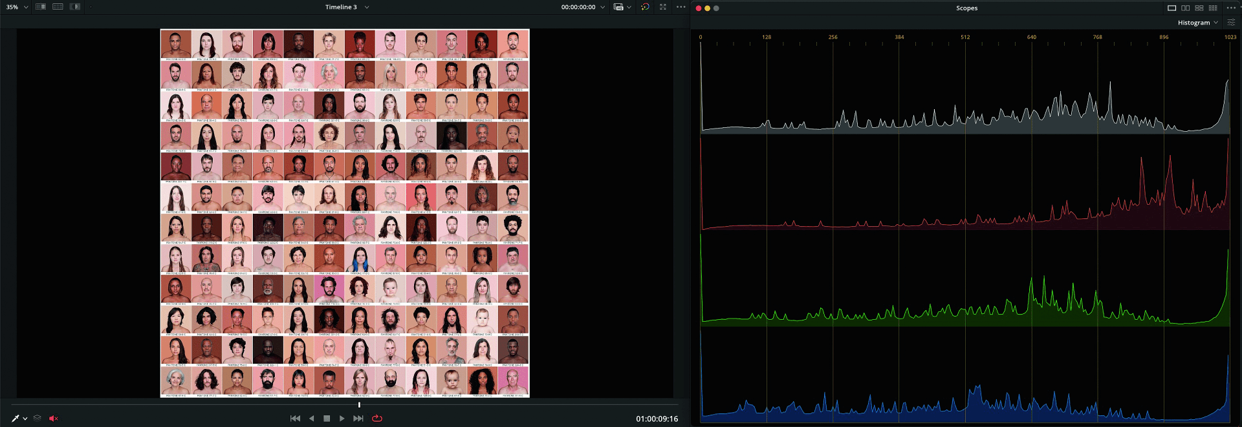Toggle the red loop playback button
The width and height of the screenshot is (1242, 427).
click(x=377, y=419)
